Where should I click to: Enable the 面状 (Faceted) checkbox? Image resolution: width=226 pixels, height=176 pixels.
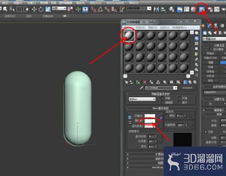pos(180,103)
